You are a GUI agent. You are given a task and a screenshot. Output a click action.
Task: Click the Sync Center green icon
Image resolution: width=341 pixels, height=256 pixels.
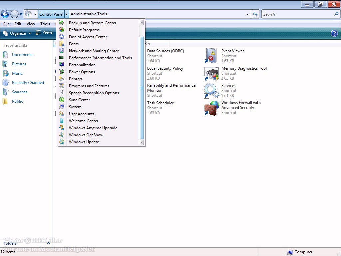point(62,100)
